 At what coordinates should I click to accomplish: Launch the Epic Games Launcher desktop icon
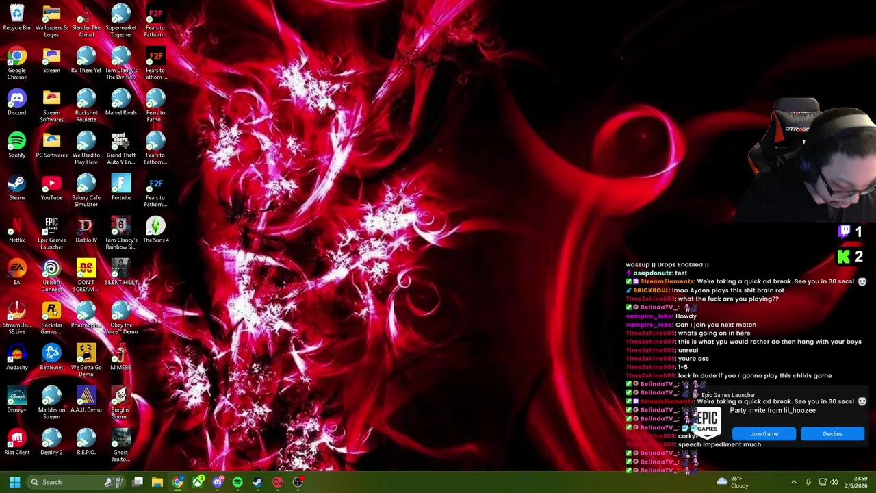point(51,233)
